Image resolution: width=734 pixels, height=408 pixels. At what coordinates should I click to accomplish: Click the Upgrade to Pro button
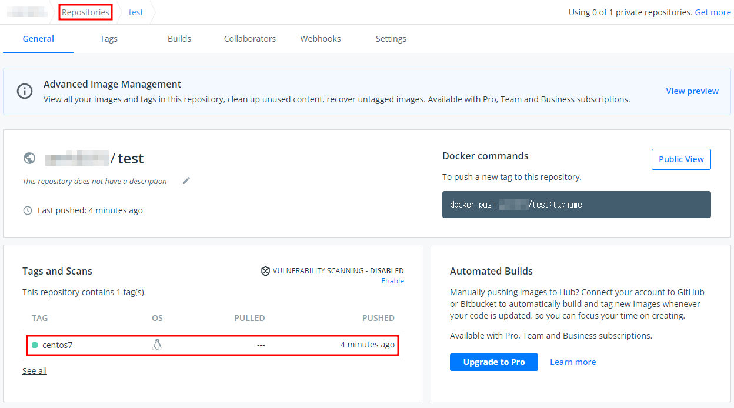pos(494,362)
